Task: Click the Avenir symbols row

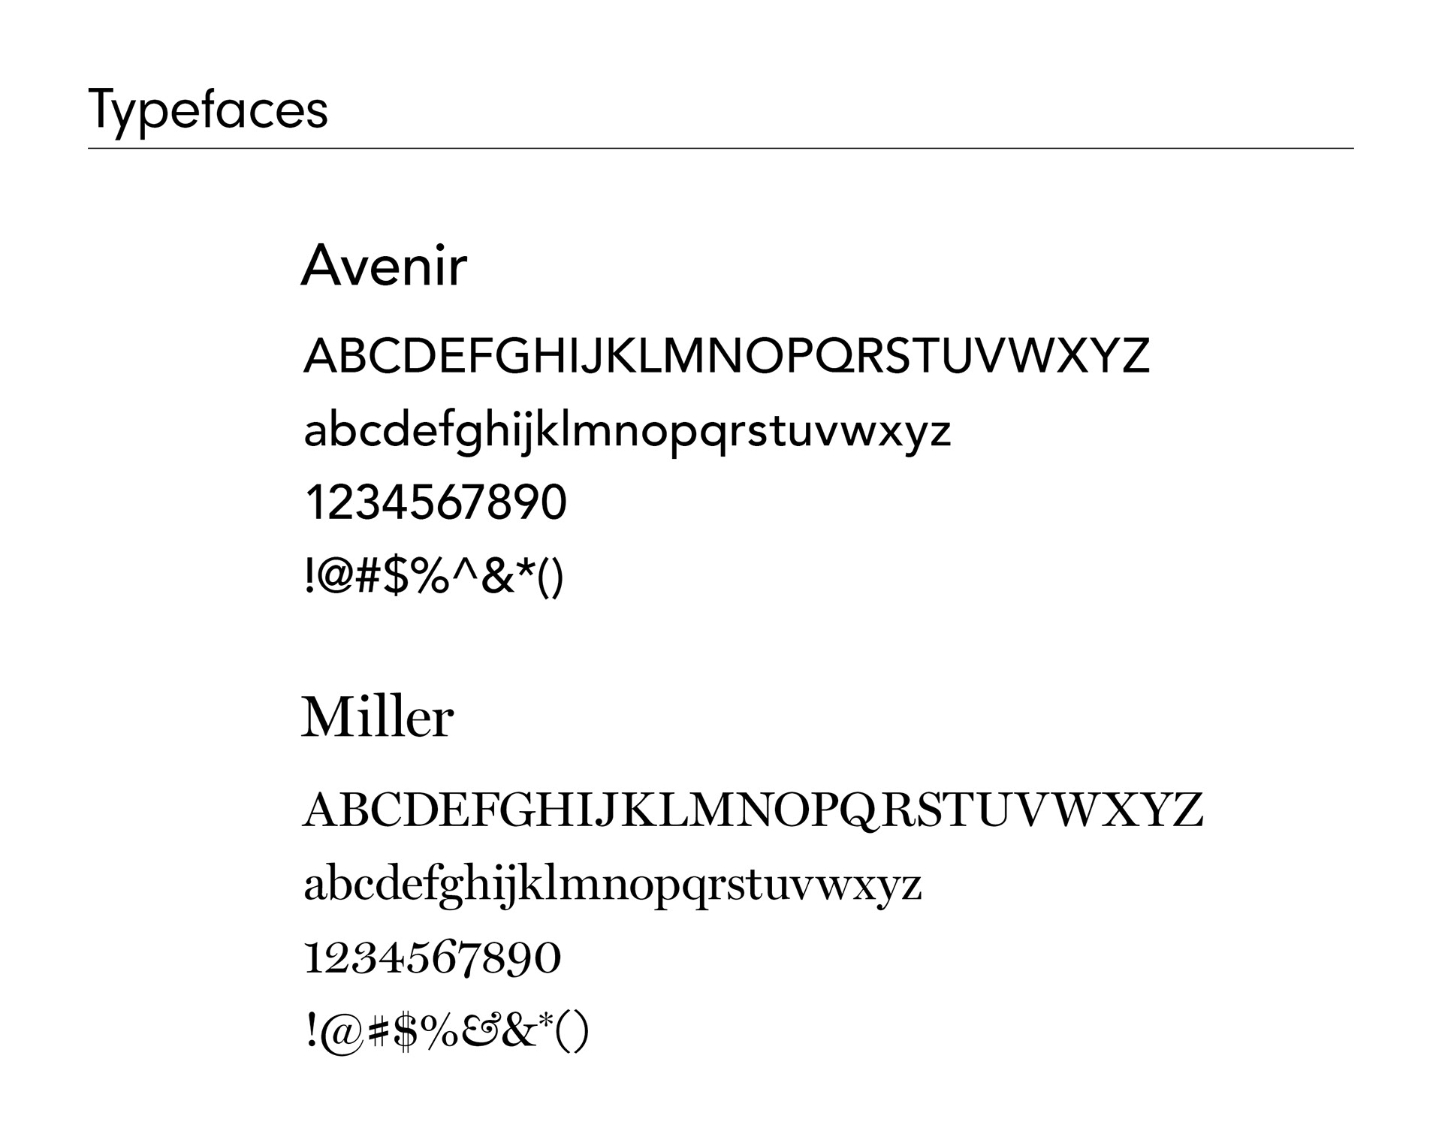Action: click(434, 578)
